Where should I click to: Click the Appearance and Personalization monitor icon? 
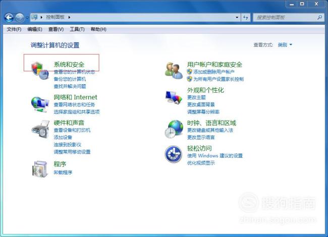(174, 97)
